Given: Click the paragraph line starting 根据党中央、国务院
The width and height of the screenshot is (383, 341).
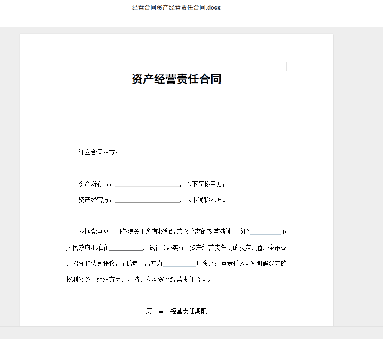Looking at the screenshot, I should (182, 231).
